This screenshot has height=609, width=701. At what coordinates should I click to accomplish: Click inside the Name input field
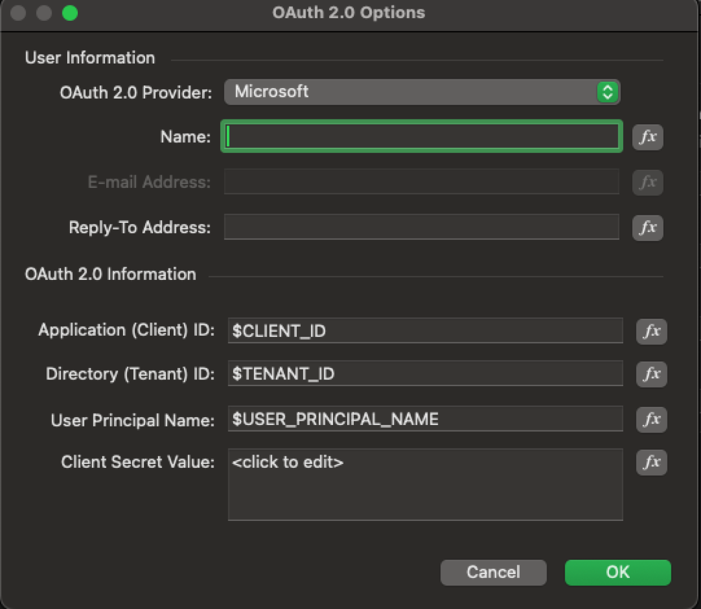[422, 137]
